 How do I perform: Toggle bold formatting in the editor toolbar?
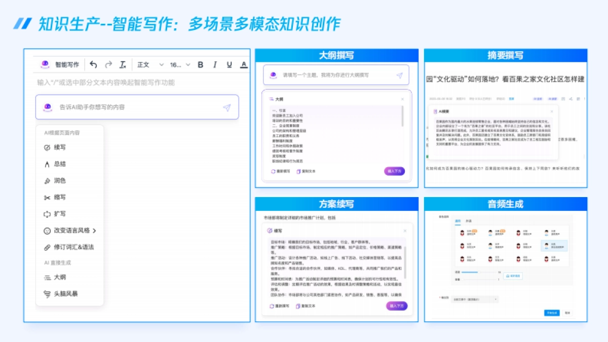click(x=200, y=64)
